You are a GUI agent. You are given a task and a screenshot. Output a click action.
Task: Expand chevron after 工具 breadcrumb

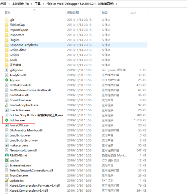pyautogui.click(x=44, y=4)
